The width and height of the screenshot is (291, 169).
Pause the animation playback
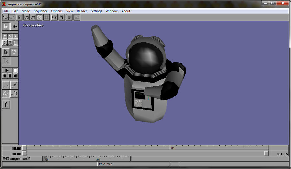(x=10, y=76)
